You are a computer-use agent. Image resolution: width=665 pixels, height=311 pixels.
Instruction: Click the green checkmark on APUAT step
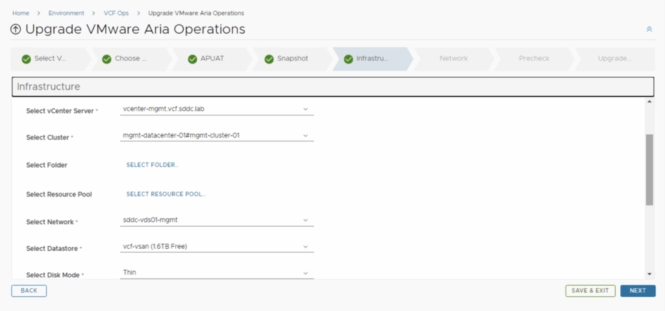192,59
